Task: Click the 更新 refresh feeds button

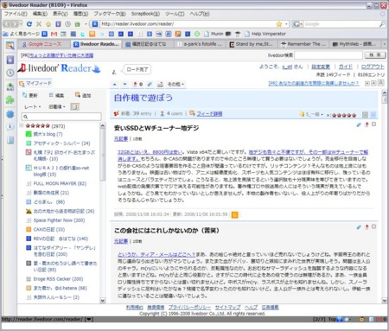Action: pyautogui.click(x=30, y=95)
